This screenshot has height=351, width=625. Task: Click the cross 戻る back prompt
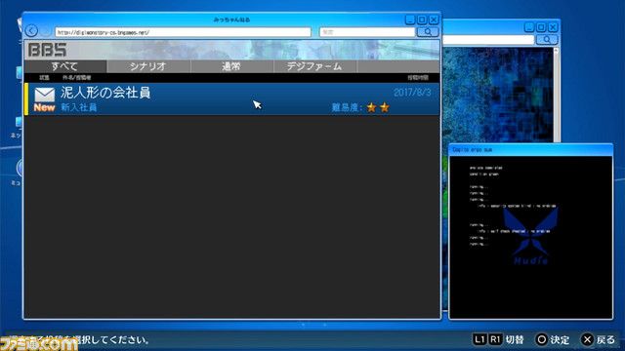(x=598, y=339)
